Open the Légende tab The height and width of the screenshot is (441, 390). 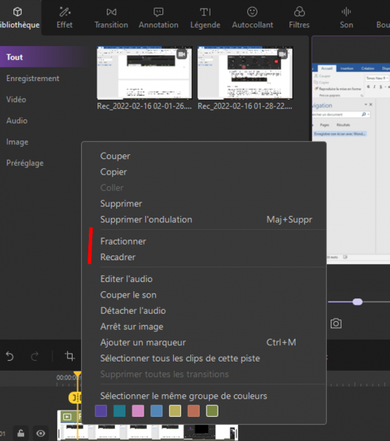click(205, 18)
